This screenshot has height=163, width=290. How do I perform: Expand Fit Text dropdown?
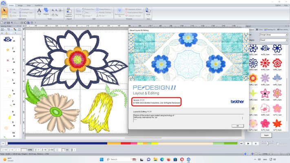coord(106,16)
